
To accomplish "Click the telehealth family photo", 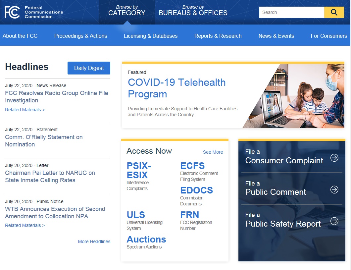I will pyautogui.click(x=293, y=96).
